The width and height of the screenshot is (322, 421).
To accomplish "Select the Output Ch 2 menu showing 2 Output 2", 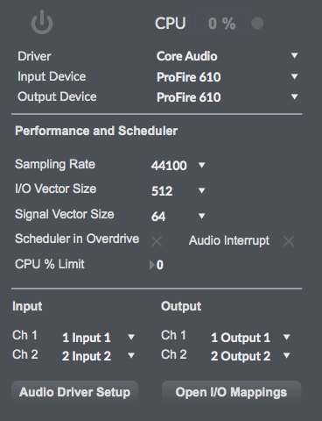I will click(x=250, y=356).
